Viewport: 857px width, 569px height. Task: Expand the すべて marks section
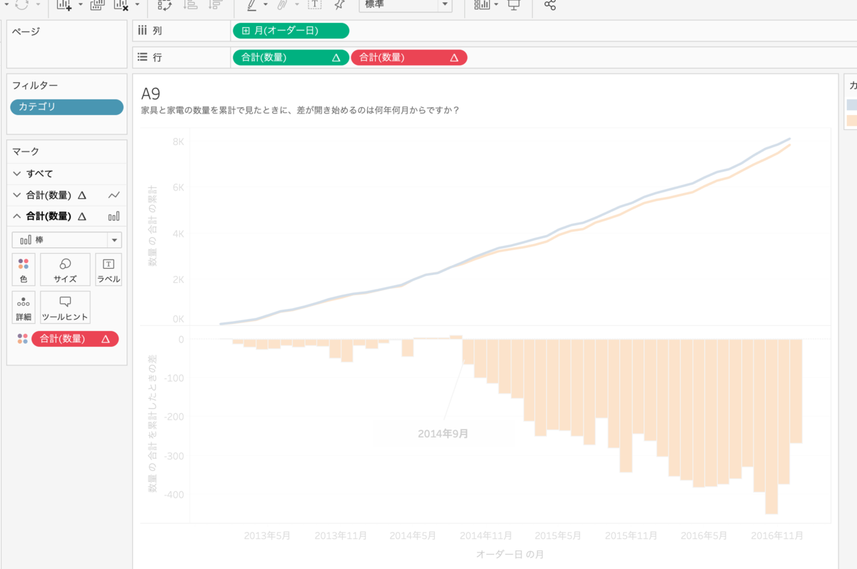pos(17,174)
